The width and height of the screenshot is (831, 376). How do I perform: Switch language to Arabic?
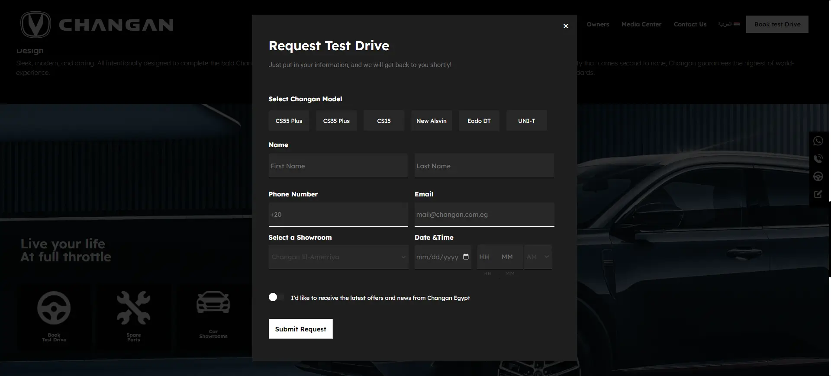pos(729,24)
